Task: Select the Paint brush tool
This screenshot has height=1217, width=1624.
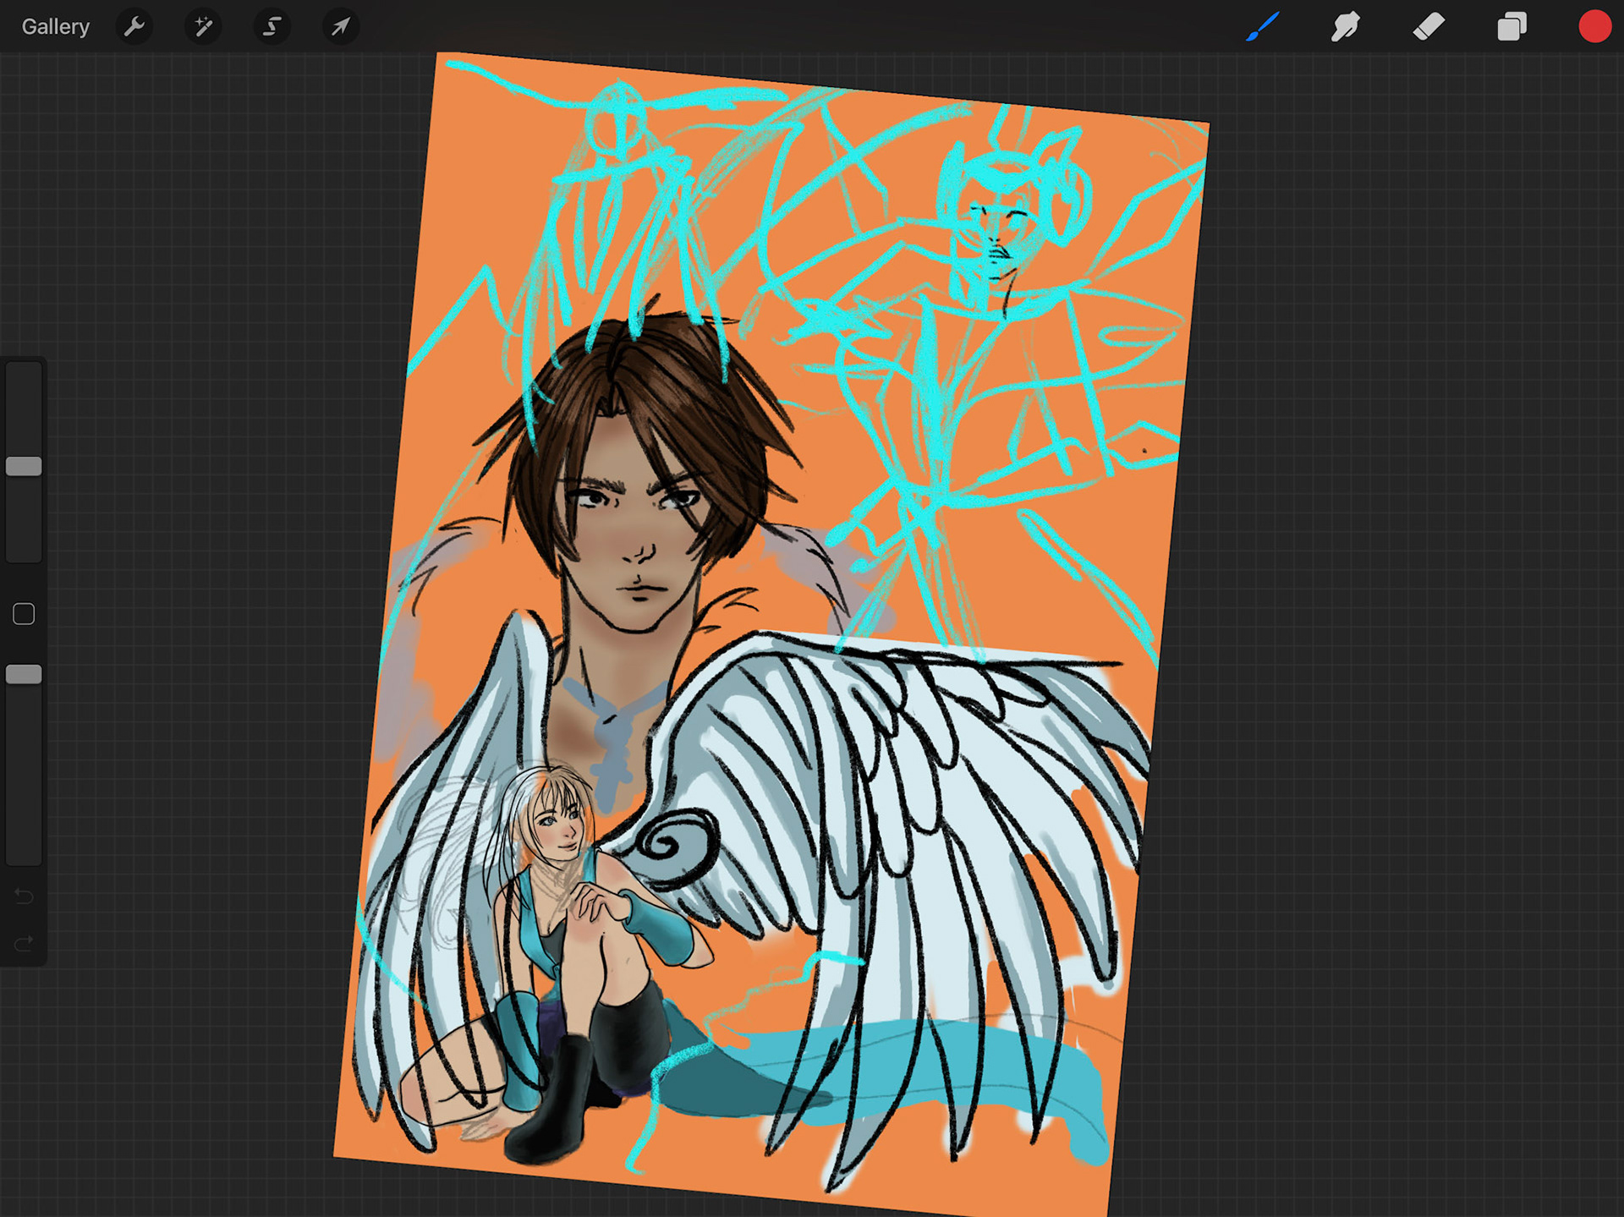Action: 1263,27
